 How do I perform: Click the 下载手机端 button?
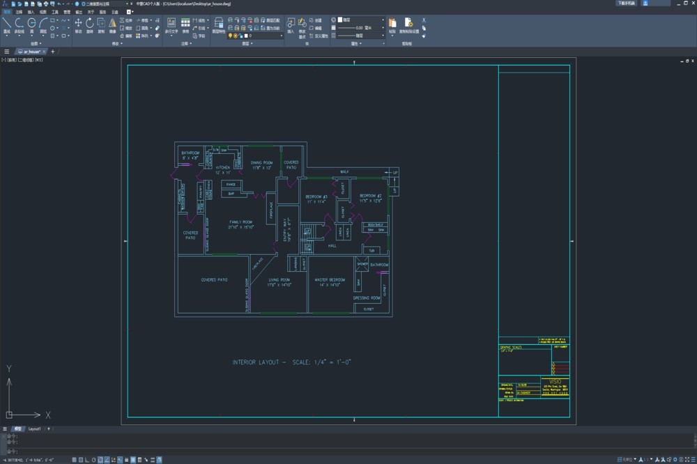click(626, 3)
